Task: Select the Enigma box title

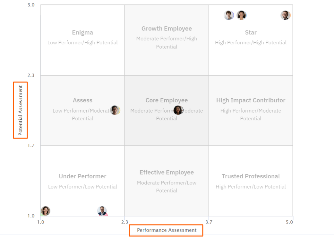Action: tap(82, 32)
